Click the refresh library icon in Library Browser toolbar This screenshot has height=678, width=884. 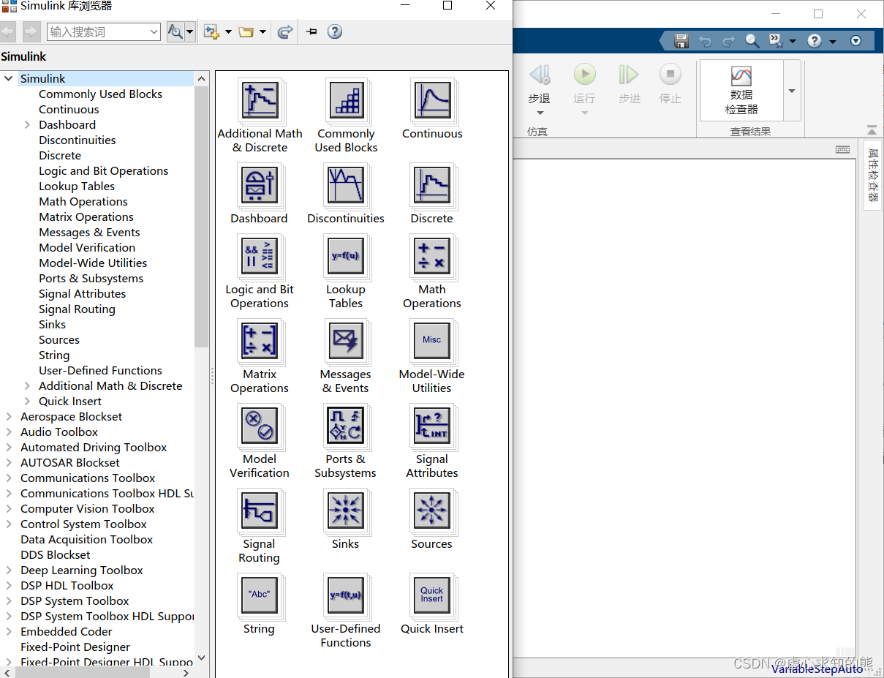point(285,31)
